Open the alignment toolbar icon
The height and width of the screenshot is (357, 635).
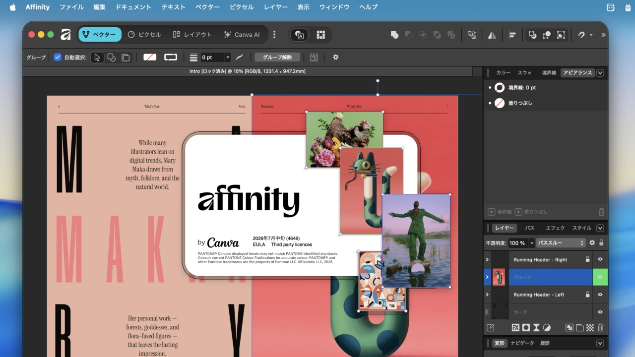point(512,35)
